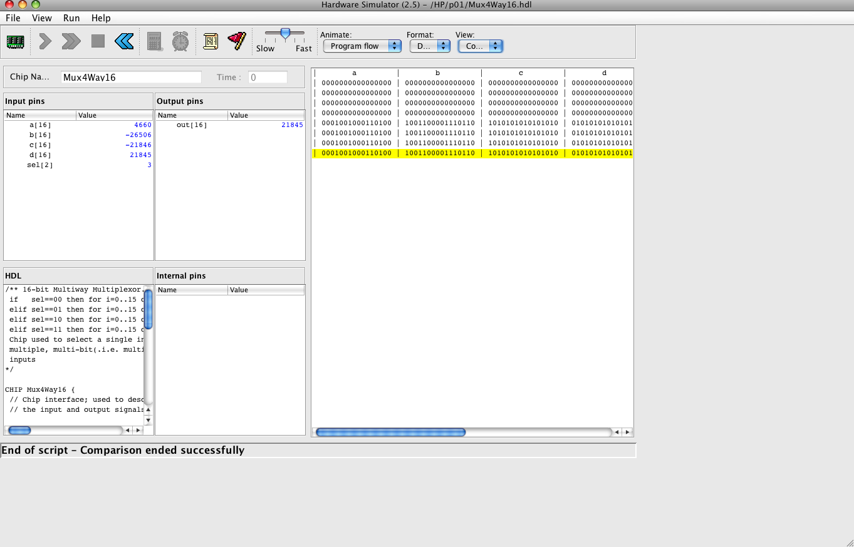Click the Eval calculator icon

[x=154, y=42]
